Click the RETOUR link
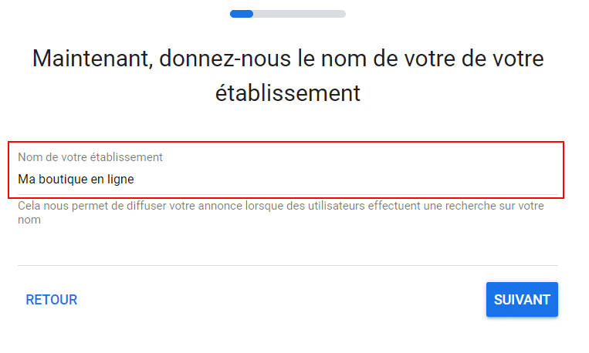This screenshot has height=353, width=589. [x=52, y=300]
